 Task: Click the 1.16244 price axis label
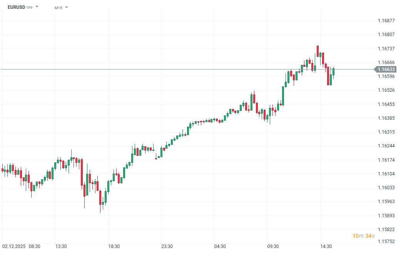[386, 146]
